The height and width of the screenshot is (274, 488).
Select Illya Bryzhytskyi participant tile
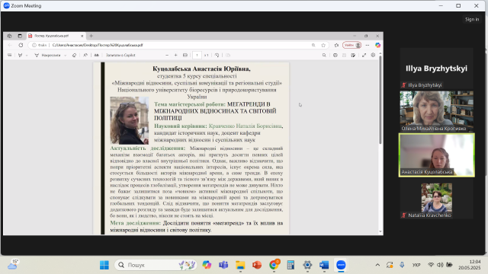(436, 68)
